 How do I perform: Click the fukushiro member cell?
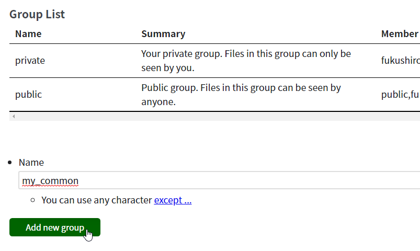coord(401,61)
